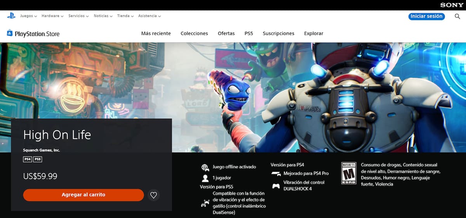Click Agregar al carrito button

tap(83, 195)
